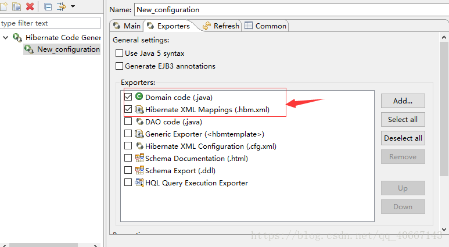Click the Name input field

[x=292, y=10]
